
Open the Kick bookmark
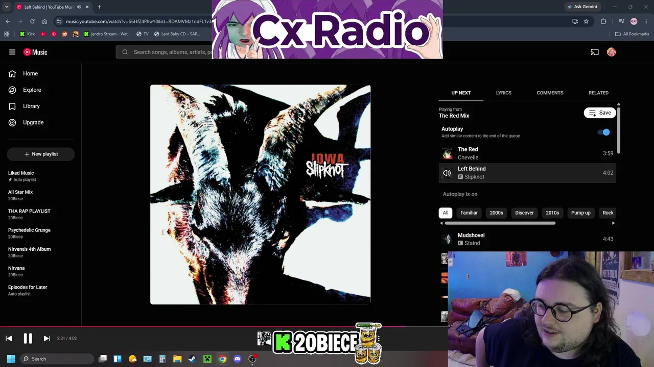28,34
